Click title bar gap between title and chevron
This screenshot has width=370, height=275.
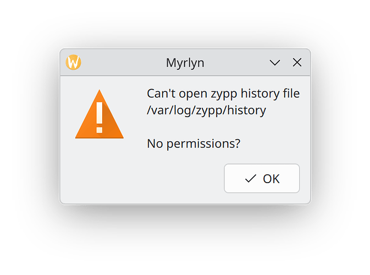pyautogui.click(x=236, y=63)
